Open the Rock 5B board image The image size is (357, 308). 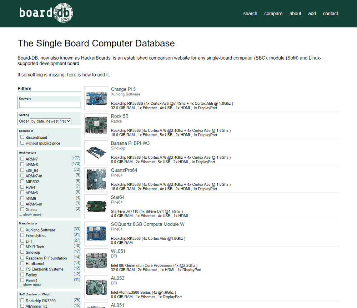click(96, 125)
